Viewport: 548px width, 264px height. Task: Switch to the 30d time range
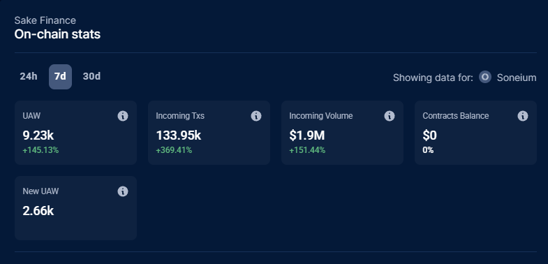[91, 77]
